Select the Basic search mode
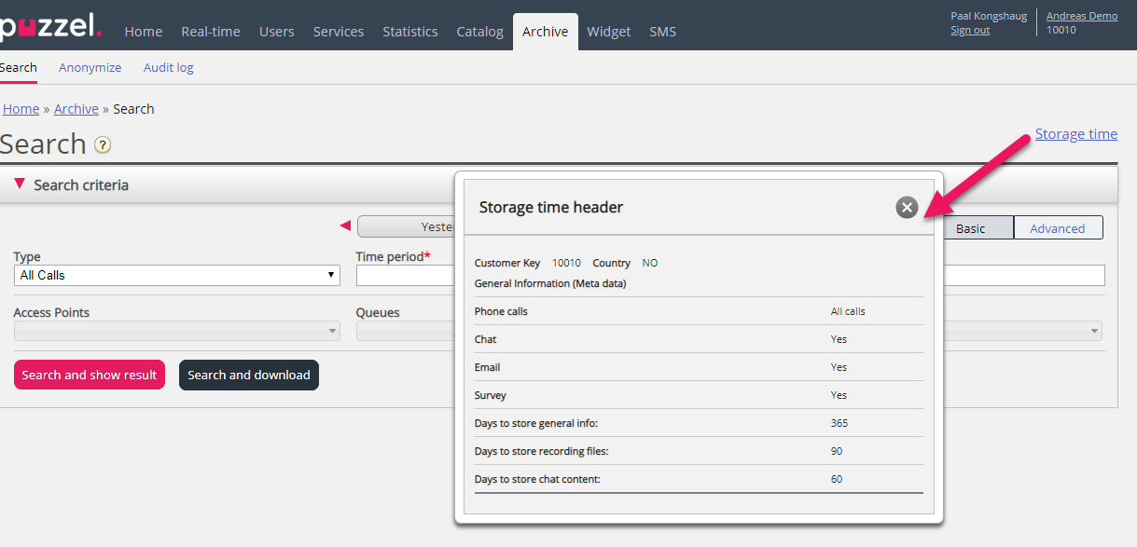The image size is (1137, 547). 970,228
